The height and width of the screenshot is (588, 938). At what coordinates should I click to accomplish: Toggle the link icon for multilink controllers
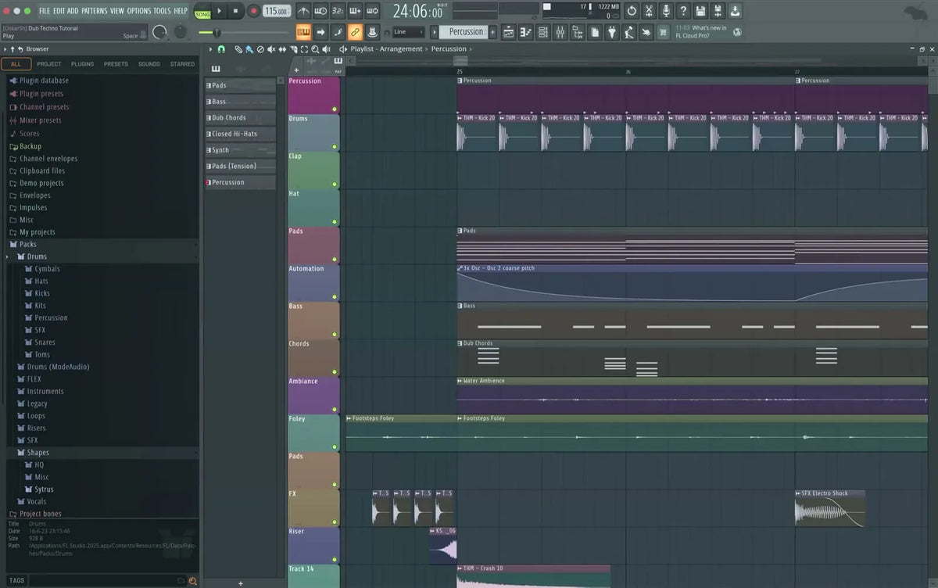tap(356, 32)
